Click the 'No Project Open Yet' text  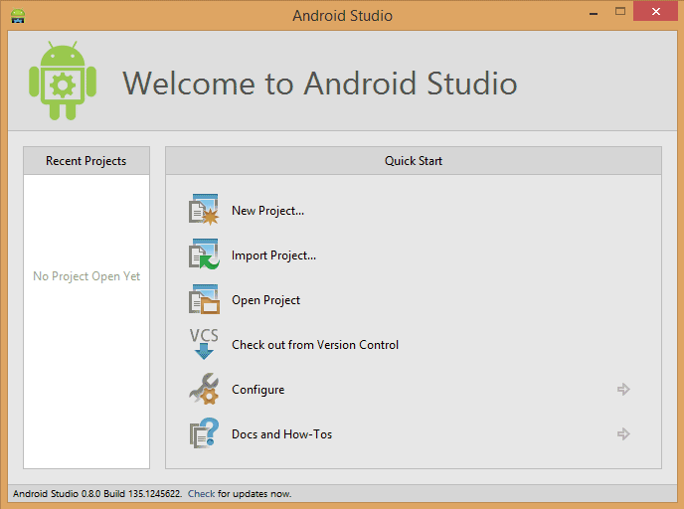86,276
